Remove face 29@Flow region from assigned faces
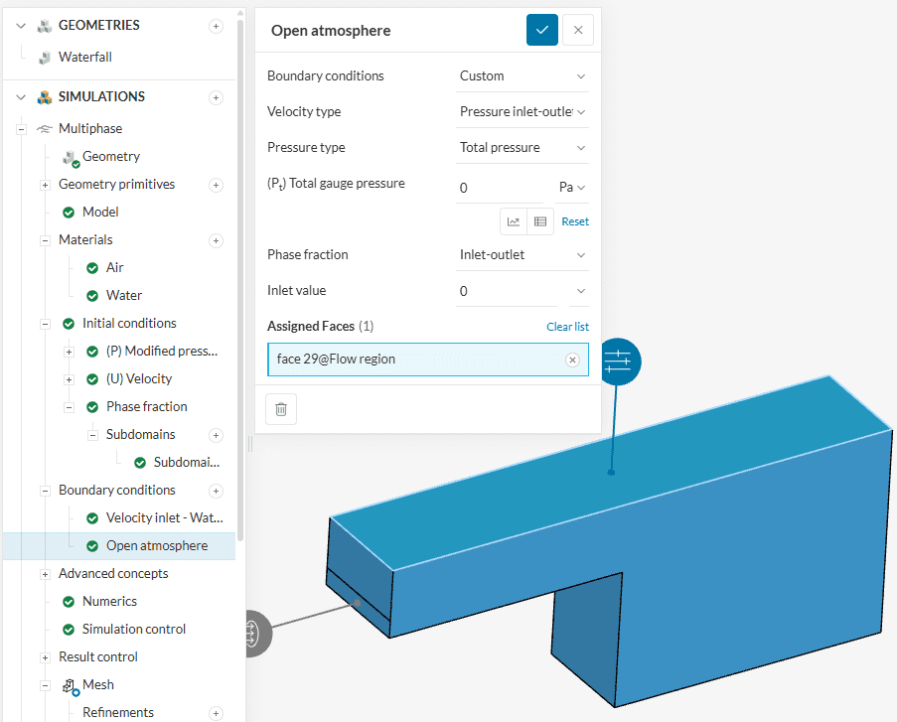The height and width of the screenshot is (722, 897). tap(572, 360)
